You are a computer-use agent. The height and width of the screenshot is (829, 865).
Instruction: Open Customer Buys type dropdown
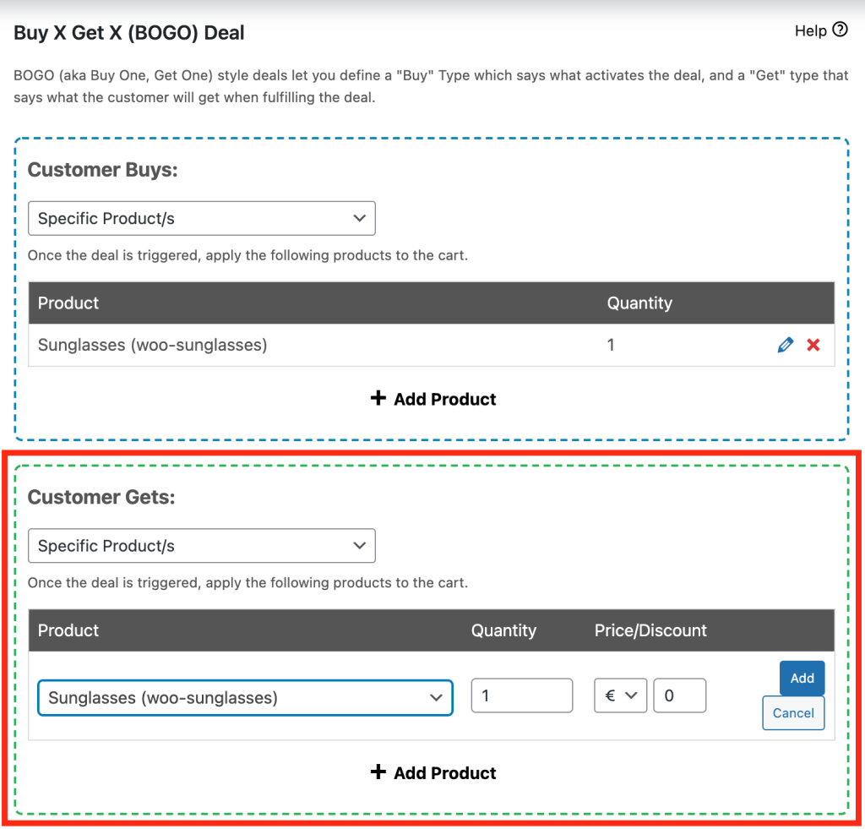[x=202, y=219]
